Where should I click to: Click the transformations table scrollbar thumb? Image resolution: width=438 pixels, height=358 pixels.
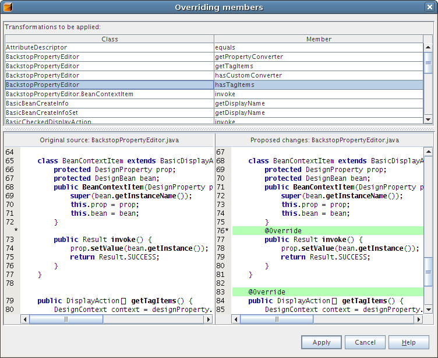pyautogui.click(x=428, y=62)
